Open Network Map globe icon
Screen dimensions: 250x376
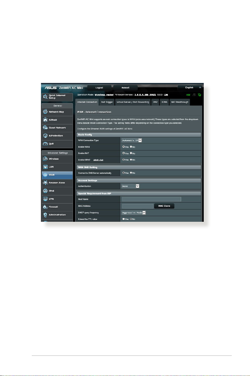(45, 112)
